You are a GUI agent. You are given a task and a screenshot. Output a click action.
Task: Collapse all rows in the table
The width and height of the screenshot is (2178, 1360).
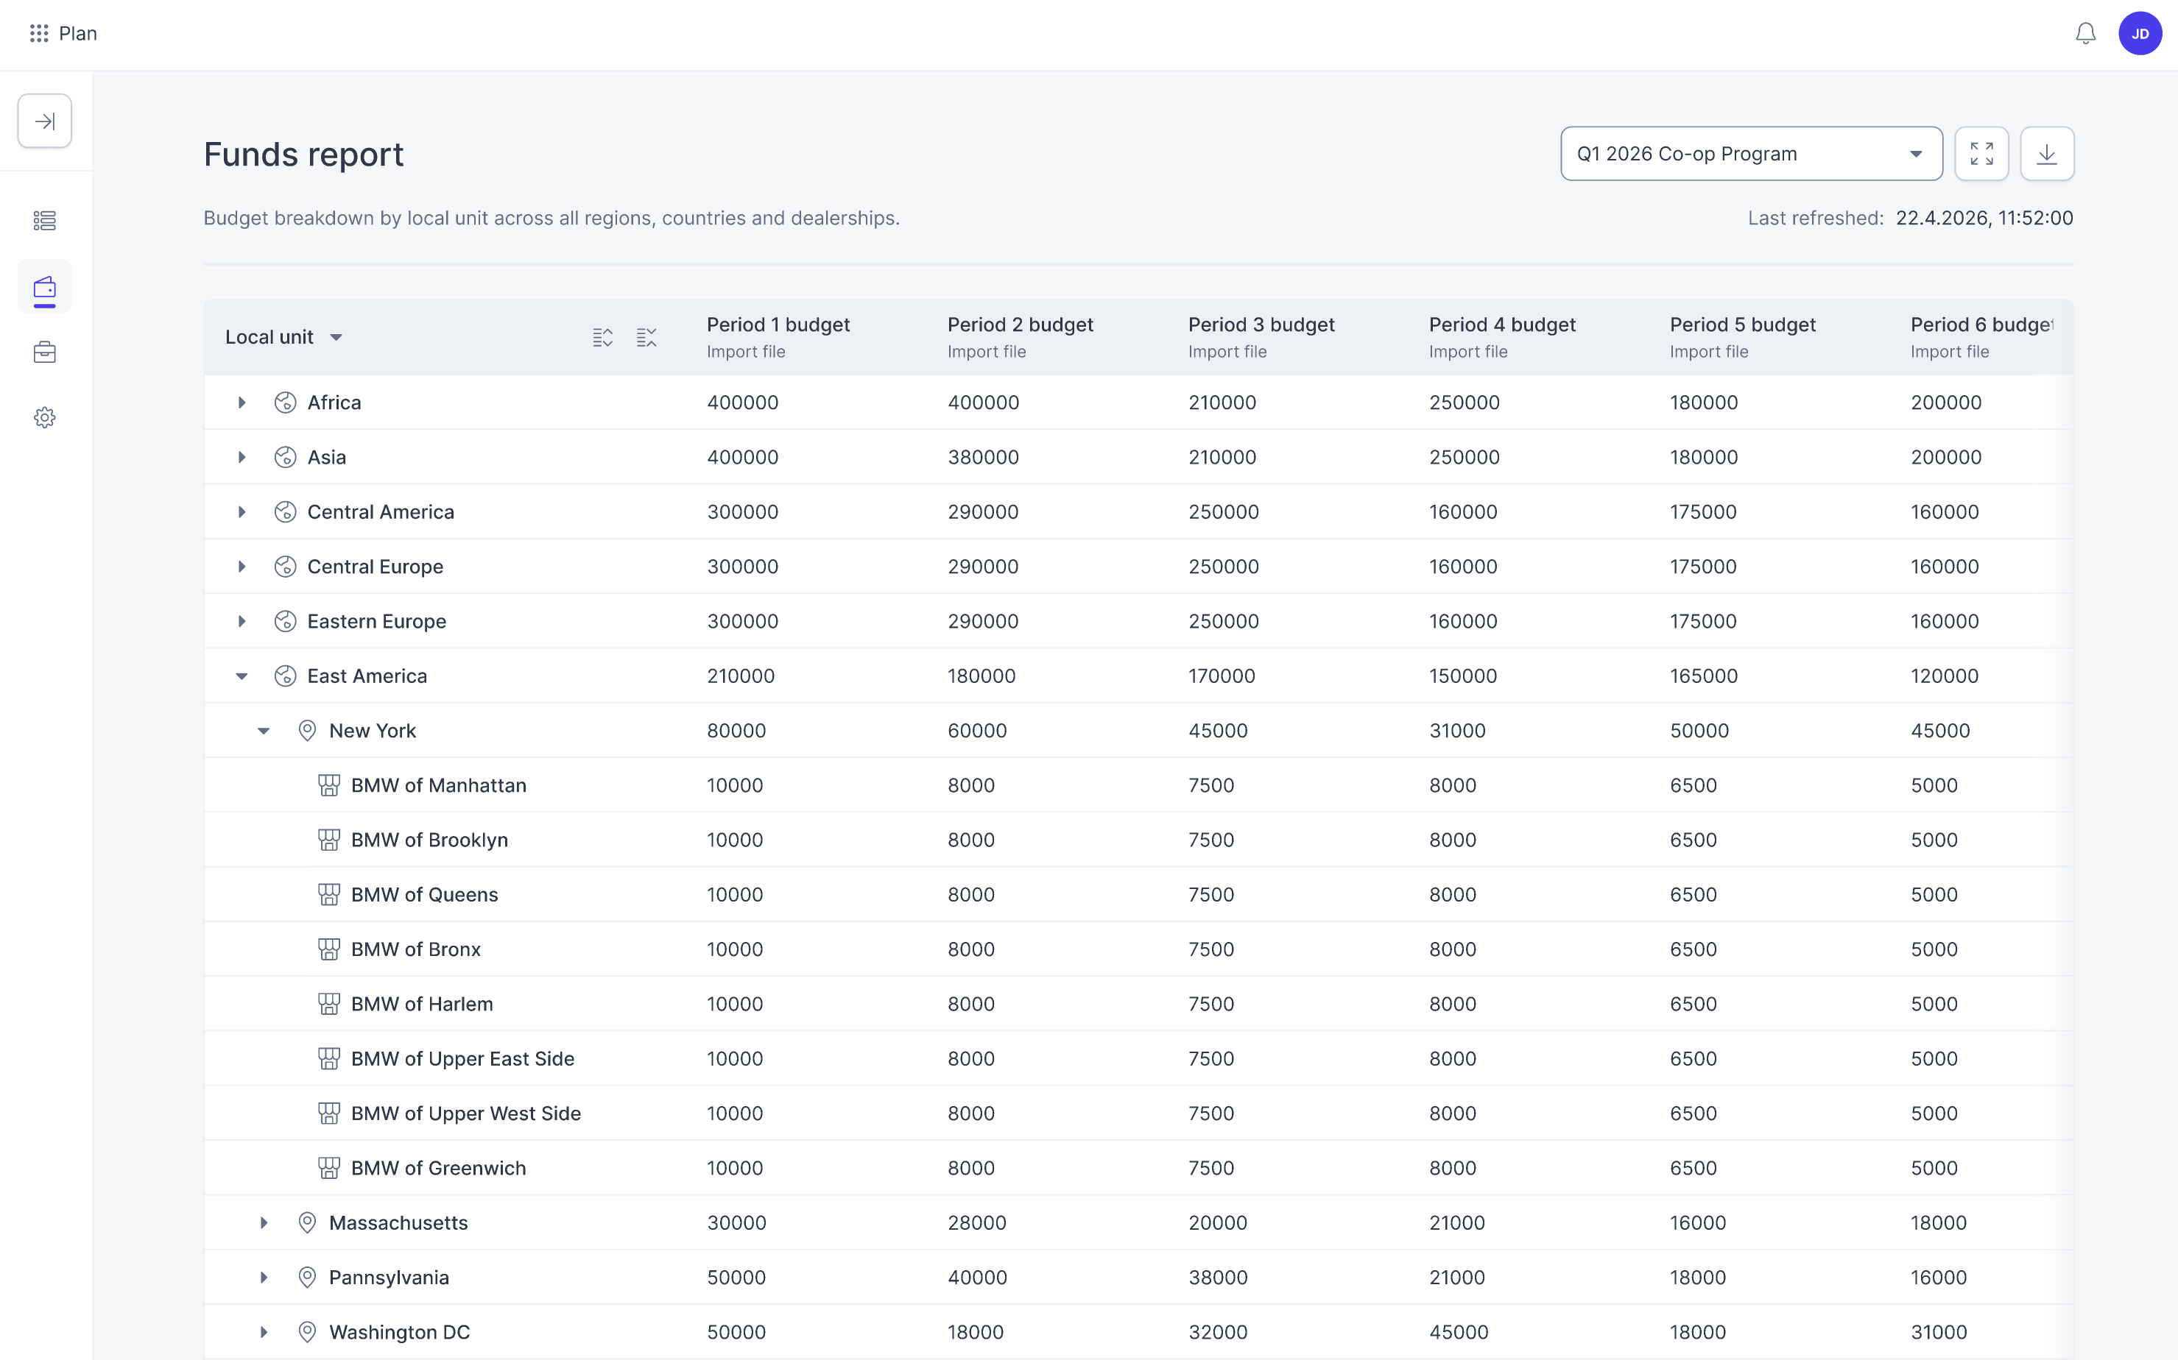click(x=646, y=337)
